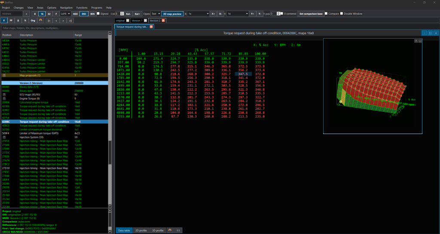
Task: Click the Set comparison base button
Action: [x=311, y=13]
